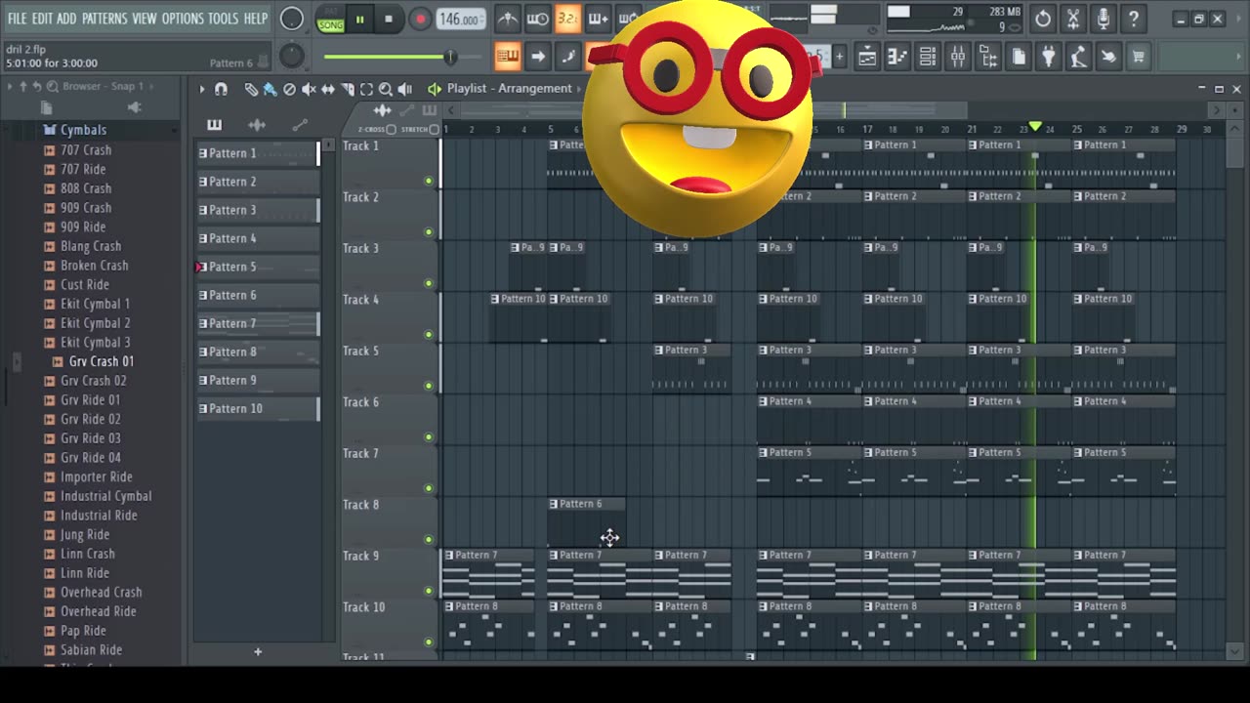Image resolution: width=1250 pixels, height=703 pixels.
Task: Mute Track 5 using its green light
Action: tap(428, 386)
